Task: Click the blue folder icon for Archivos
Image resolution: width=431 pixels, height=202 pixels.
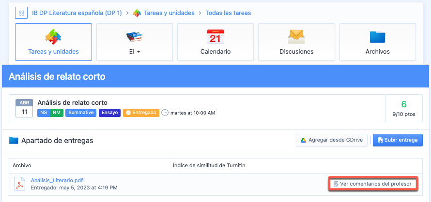Action: tap(377, 37)
